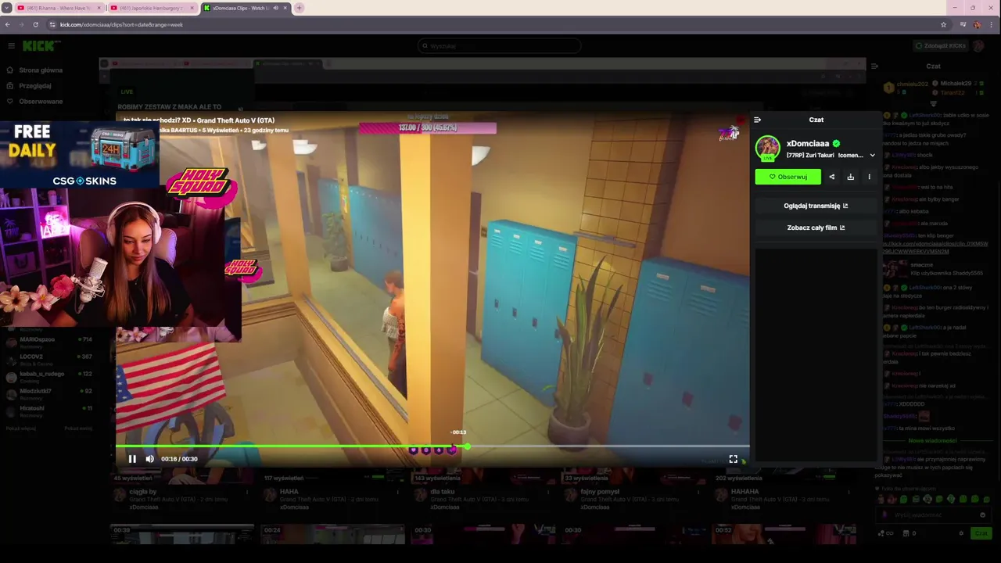1001x563 pixels.
Task: Go to Kick home via logo
Action: click(x=38, y=46)
